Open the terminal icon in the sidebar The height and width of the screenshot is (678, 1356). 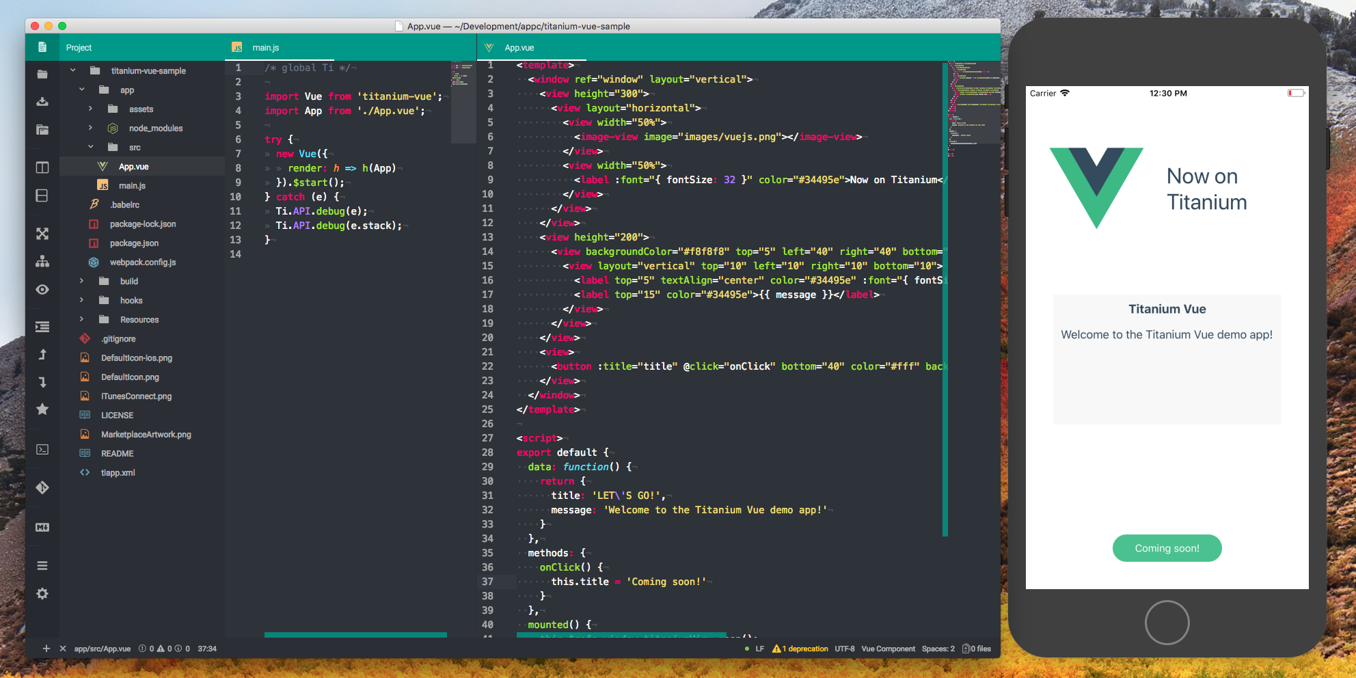(x=42, y=449)
